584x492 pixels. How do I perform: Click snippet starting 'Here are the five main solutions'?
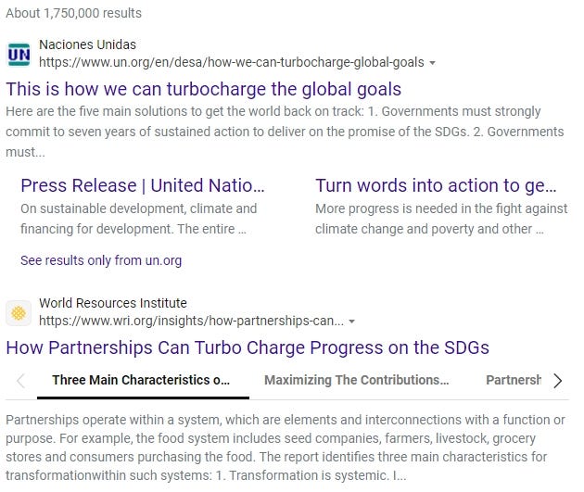coord(285,132)
